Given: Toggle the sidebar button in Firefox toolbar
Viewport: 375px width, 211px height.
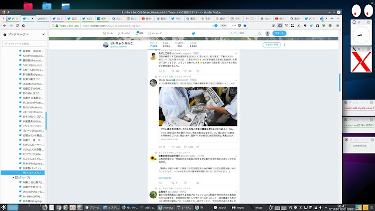Looking at the screenshot, I should 280,26.
